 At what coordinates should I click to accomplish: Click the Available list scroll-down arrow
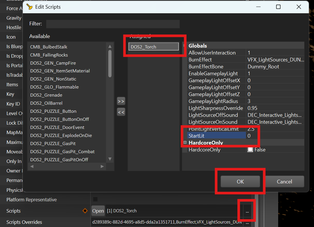click(110, 159)
